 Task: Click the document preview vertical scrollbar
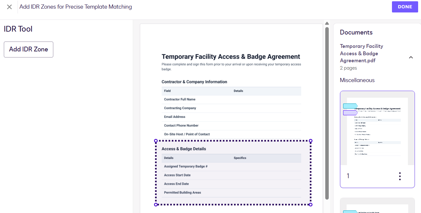point(327,113)
